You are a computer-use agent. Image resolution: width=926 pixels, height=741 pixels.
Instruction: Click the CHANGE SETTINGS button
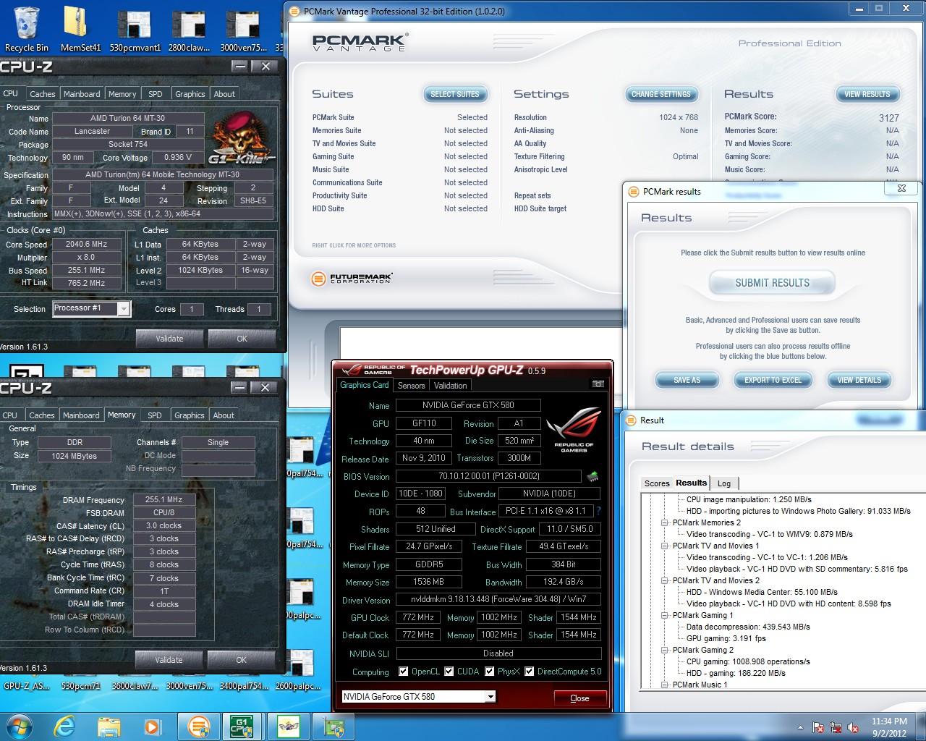pos(661,94)
